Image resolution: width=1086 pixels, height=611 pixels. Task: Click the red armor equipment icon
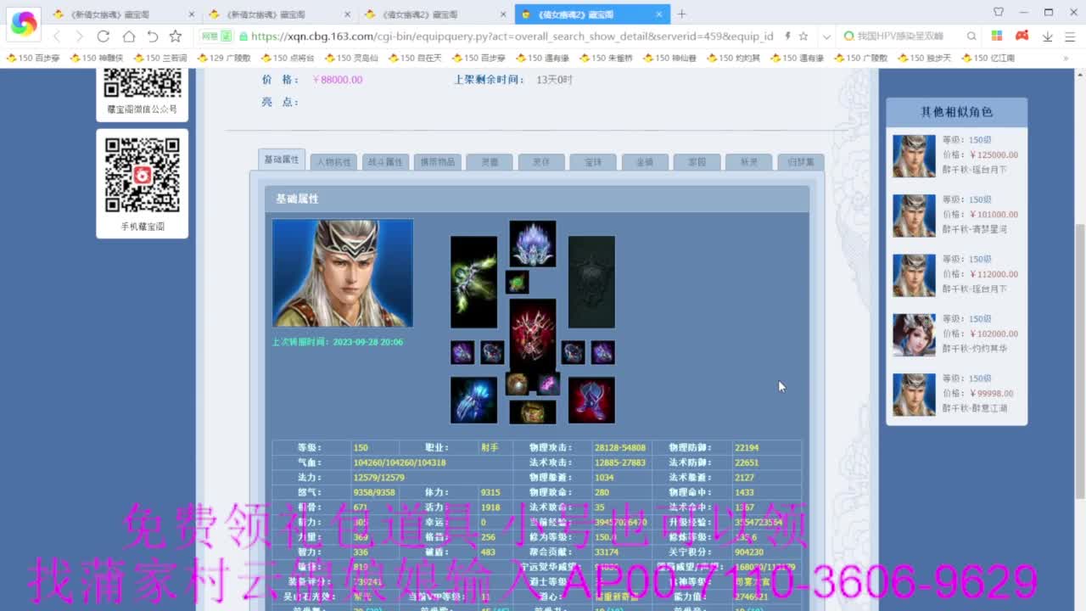tap(533, 333)
